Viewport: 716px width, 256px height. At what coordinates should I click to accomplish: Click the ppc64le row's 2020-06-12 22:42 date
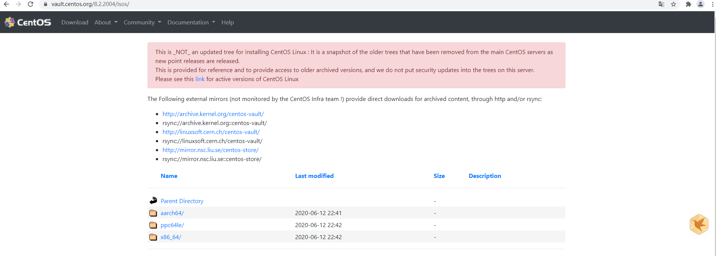[x=318, y=225]
